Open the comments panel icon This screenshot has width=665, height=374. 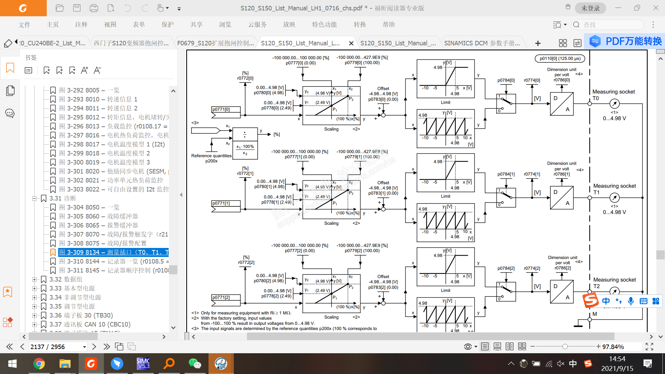pos(10,113)
